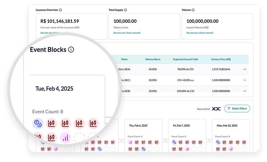Click blue coins event in Mon, Feb 10 card
The height and width of the screenshot is (162, 267).
218,142
